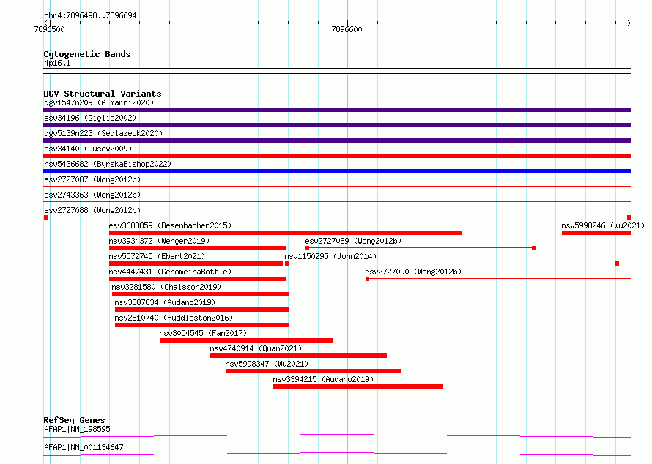Click the right arrowhead of the ruler
Screen dimensions: 652x464
point(629,23)
